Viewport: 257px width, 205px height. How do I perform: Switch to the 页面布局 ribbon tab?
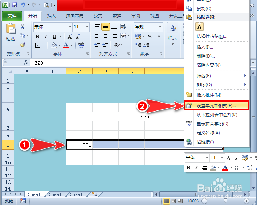tap(74, 16)
